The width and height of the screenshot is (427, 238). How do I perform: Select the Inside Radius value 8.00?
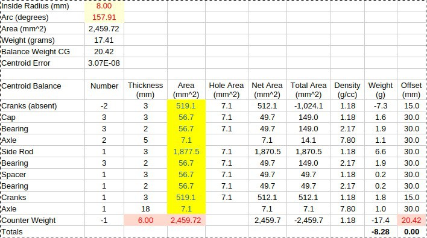pyautogui.click(x=104, y=6)
